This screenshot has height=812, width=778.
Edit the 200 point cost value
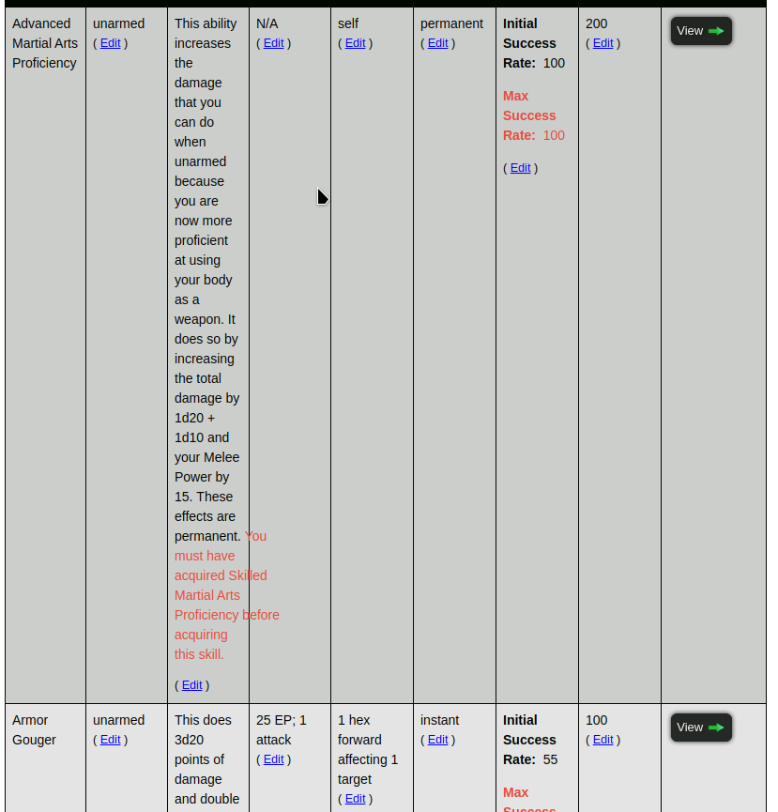[x=603, y=43]
